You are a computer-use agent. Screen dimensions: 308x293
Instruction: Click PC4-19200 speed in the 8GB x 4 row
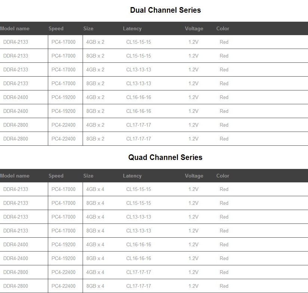[64, 258]
